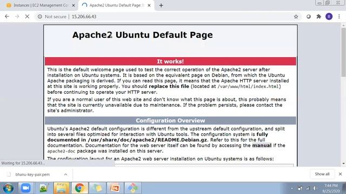Open the Chrome extensions puzzle icon
The image size is (346, 194).
pyautogui.click(x=318, y=17)
